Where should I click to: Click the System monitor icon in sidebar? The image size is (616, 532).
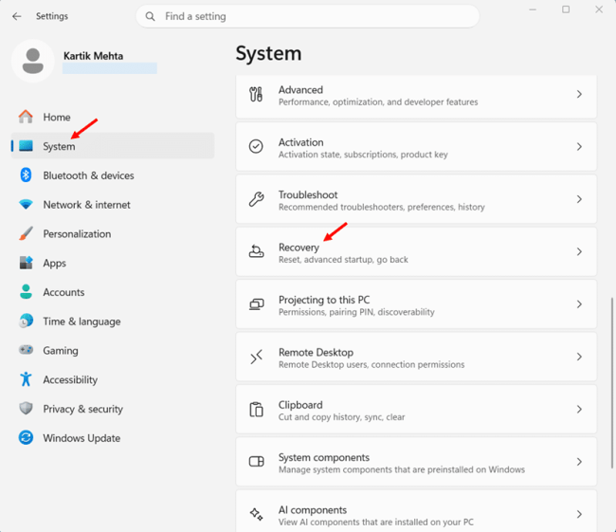(26, 146)
